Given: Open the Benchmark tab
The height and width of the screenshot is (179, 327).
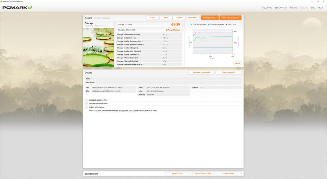Looking at the screenshot, I should click(x=281, y=7).
